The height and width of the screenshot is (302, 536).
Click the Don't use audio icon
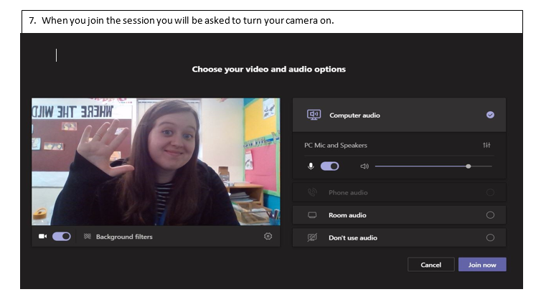coord(312,237)
